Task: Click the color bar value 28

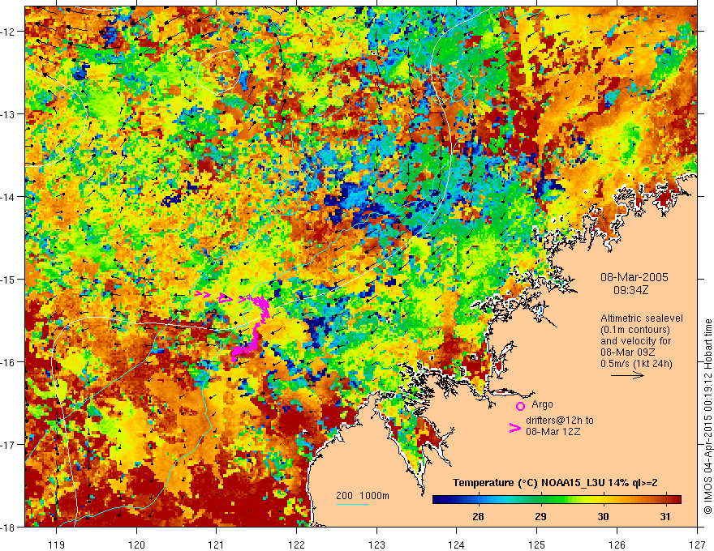Action: [x=478, y=517]
